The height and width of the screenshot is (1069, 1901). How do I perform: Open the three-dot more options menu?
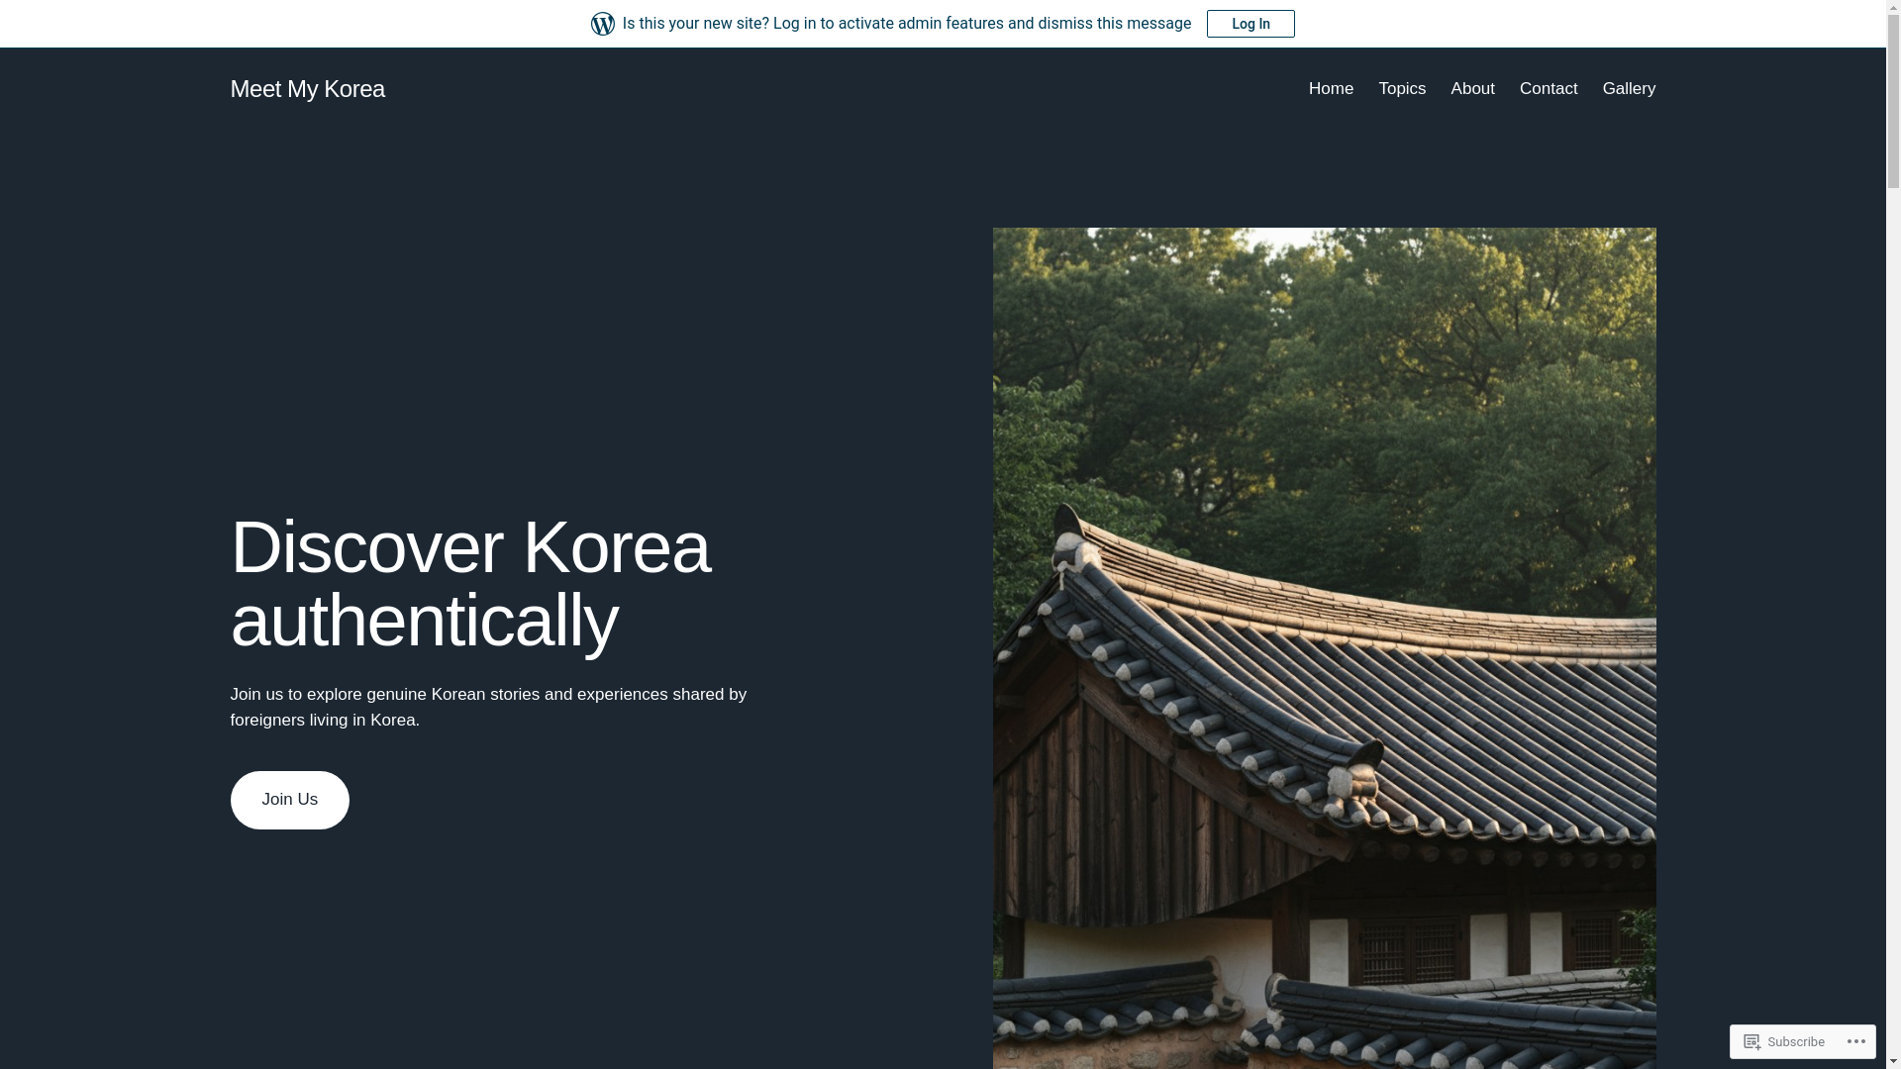pos(1855,1041)
